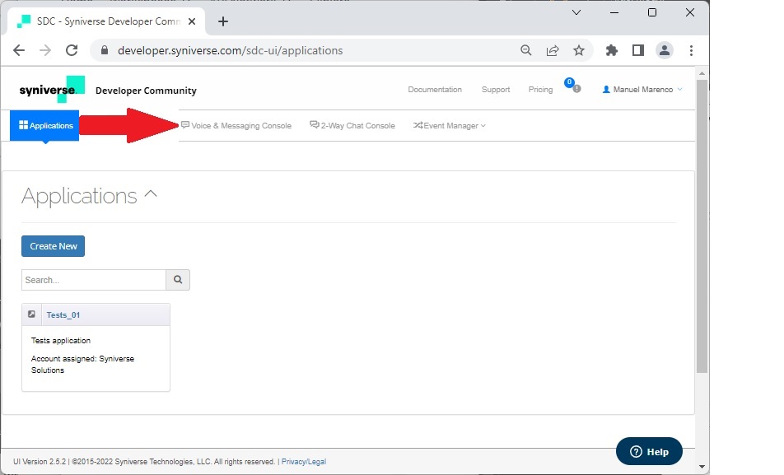The width and height of the screenshot is (784, 475).
Task: Click the scrollbar down arrow
Action: (x=702, y=467)
